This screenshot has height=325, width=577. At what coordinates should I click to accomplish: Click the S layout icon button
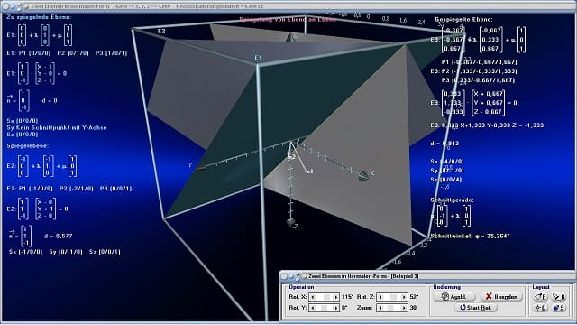click(x=559, y=308)
